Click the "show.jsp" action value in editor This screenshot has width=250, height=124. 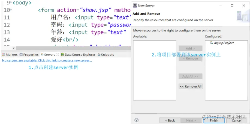[x=95, y=10]
